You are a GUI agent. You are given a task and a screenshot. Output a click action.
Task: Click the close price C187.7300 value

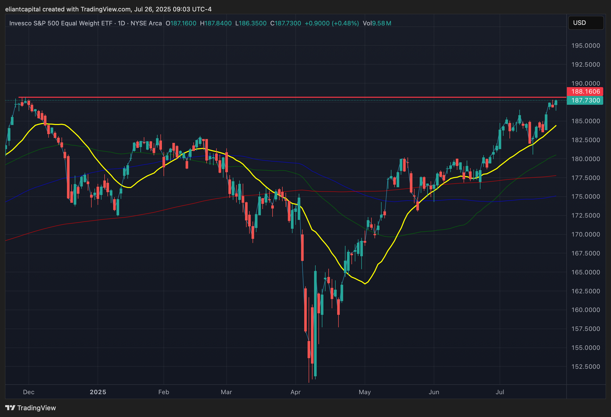286,23
